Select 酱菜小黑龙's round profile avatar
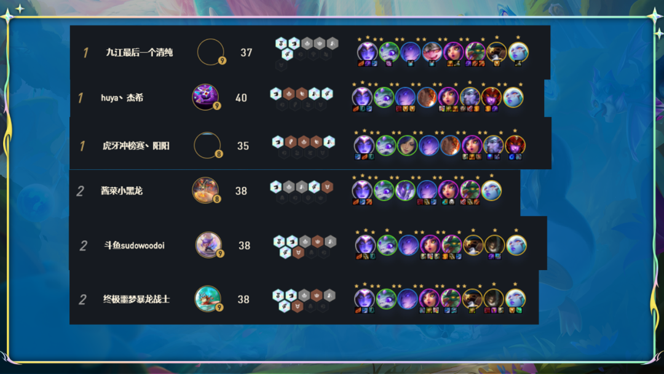Viewport: 664px width, 374px height. coord(205,189)
